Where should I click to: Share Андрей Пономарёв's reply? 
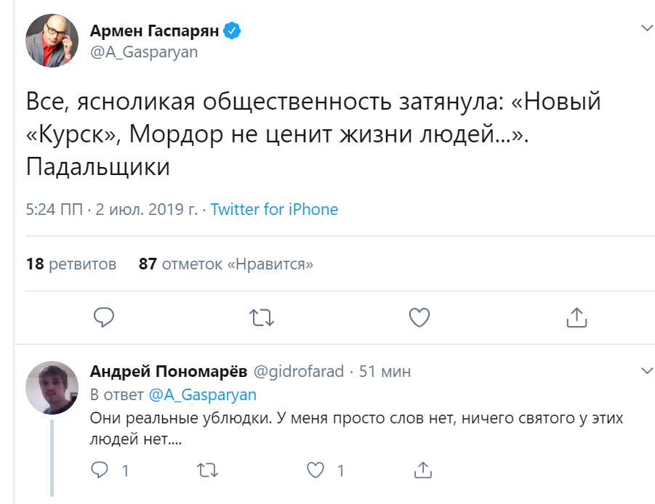point(422,471)
